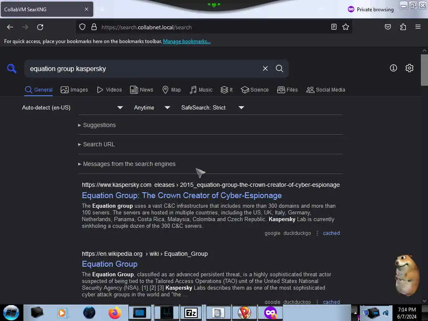
Task: Click the SearXNG magnifier logo
Action: 11,68
